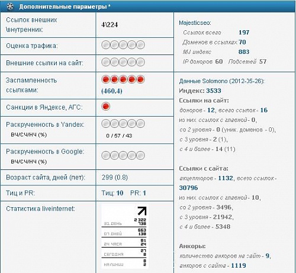Click the доноров count 12
Image resolution: width=296 pixels, height=273 pixels.
tap(211, 110)
